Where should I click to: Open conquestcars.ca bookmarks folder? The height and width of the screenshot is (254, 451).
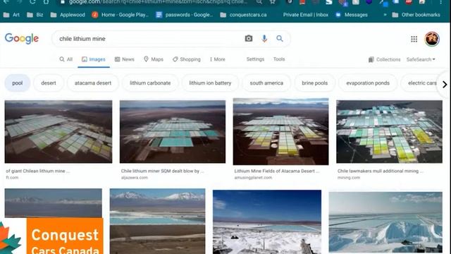point(243,15)
